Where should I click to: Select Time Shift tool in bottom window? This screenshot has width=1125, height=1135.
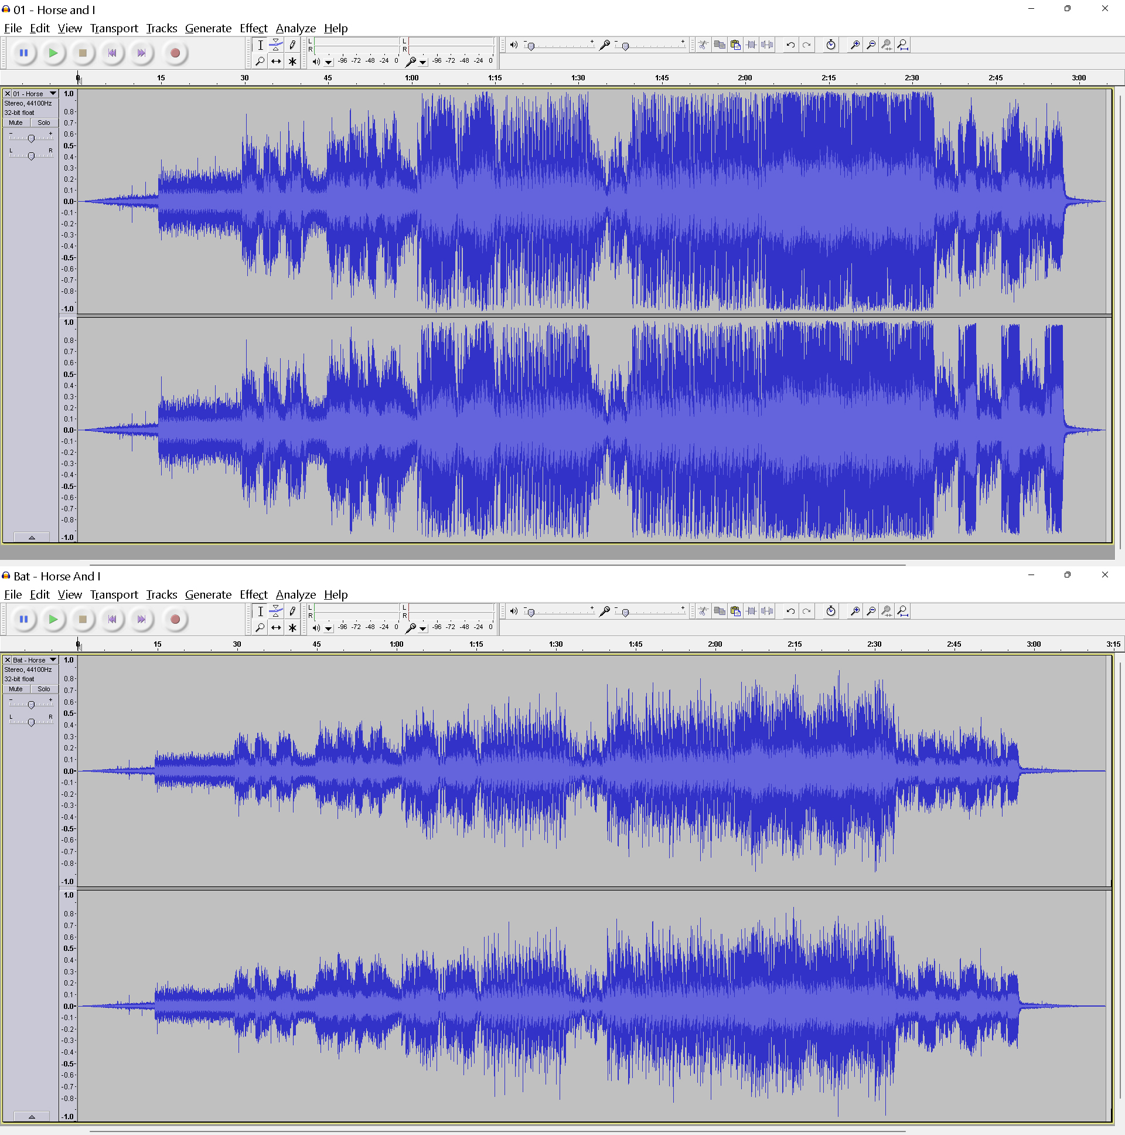276,627
